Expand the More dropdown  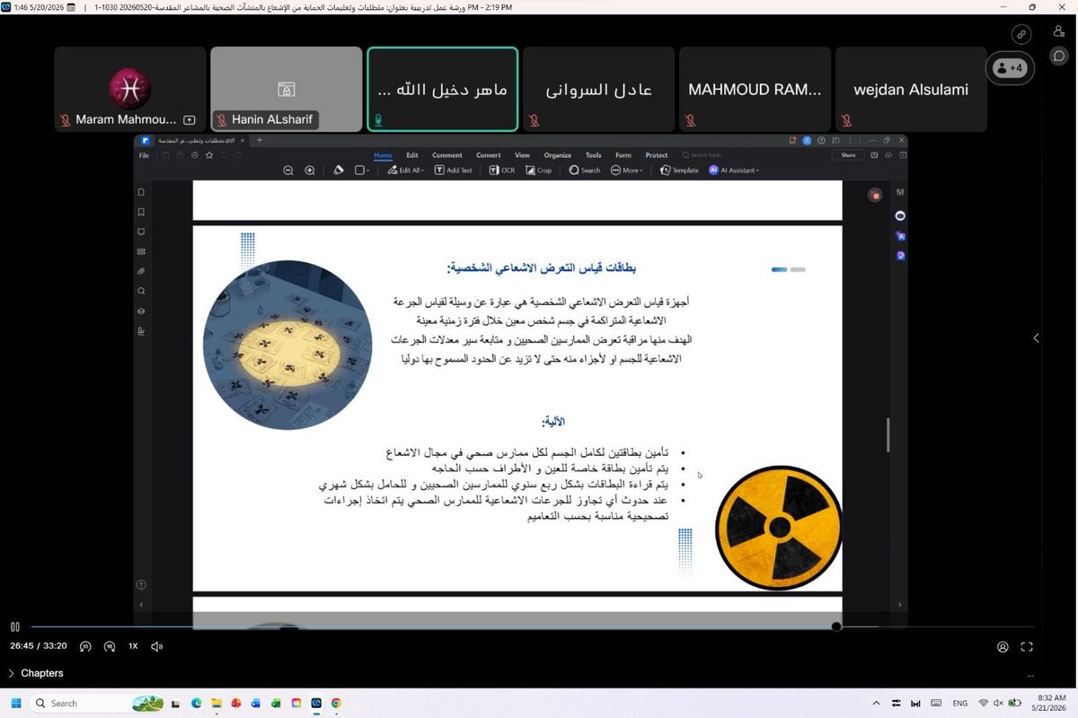(x=627, y=171)
